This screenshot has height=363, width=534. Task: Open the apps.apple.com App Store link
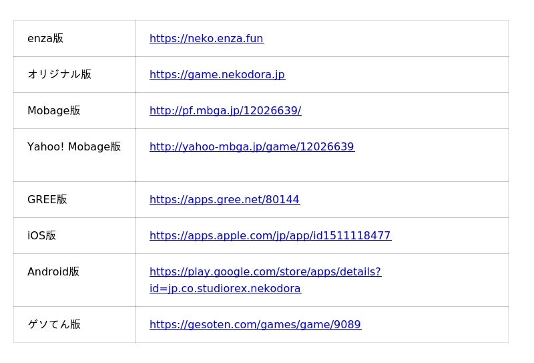click(x=270, y=236)
